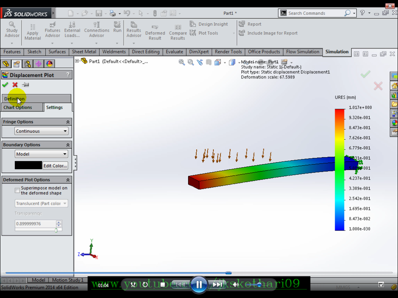Enable Superimpose model on the deformed shape
This screenshot has height=298, width=398.
[17, 190]
